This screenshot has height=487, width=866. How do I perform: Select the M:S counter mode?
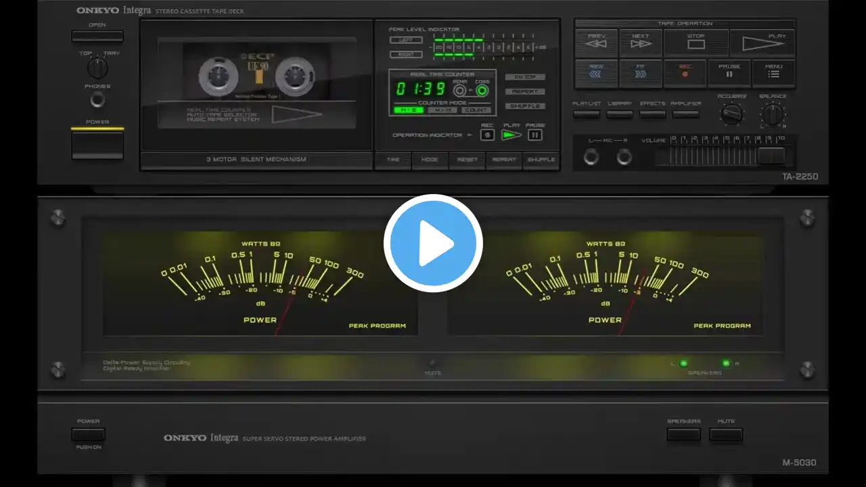click(408, 110)
